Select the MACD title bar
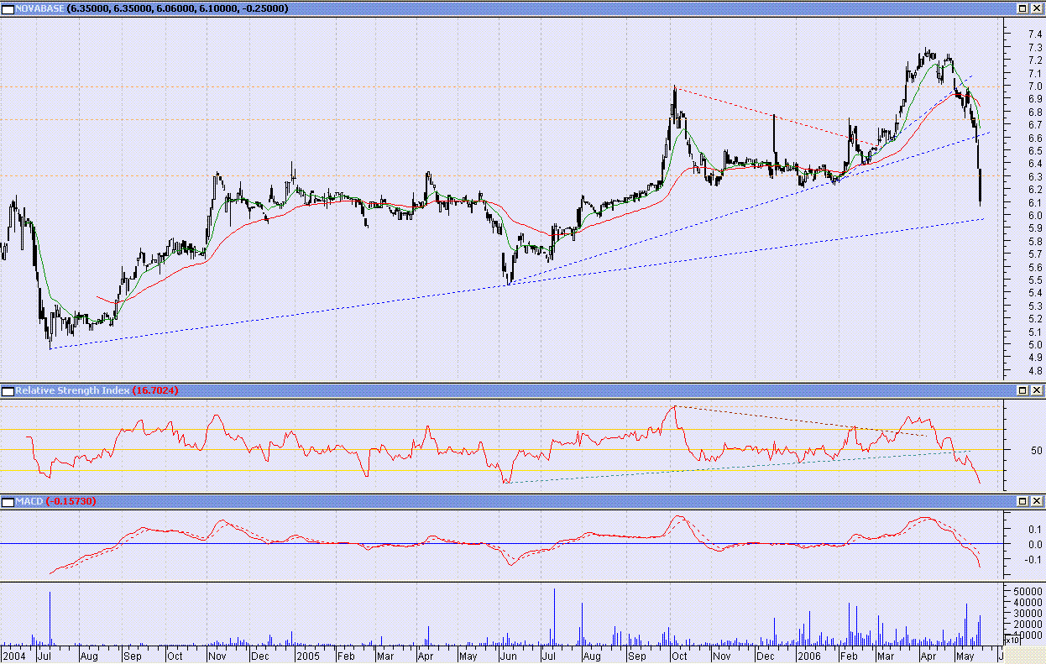 [522, 501]
